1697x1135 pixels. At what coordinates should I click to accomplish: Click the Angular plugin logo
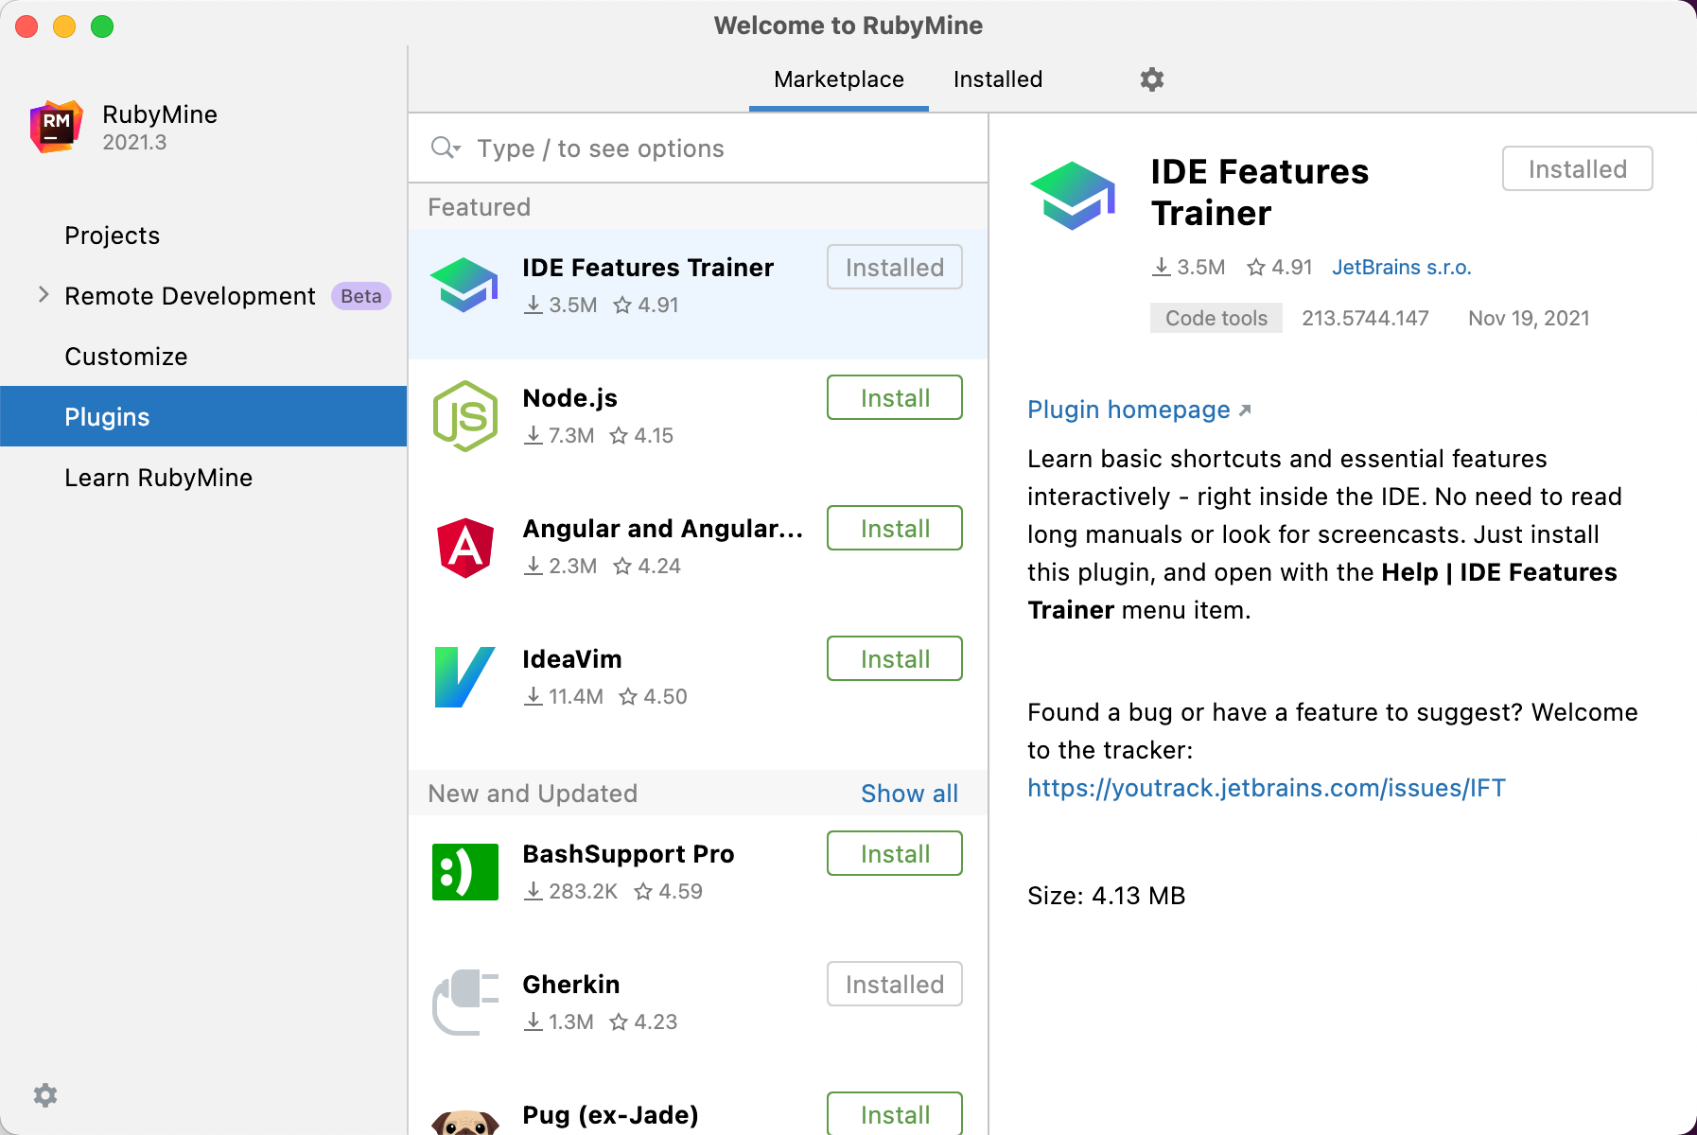click(464, 547)
